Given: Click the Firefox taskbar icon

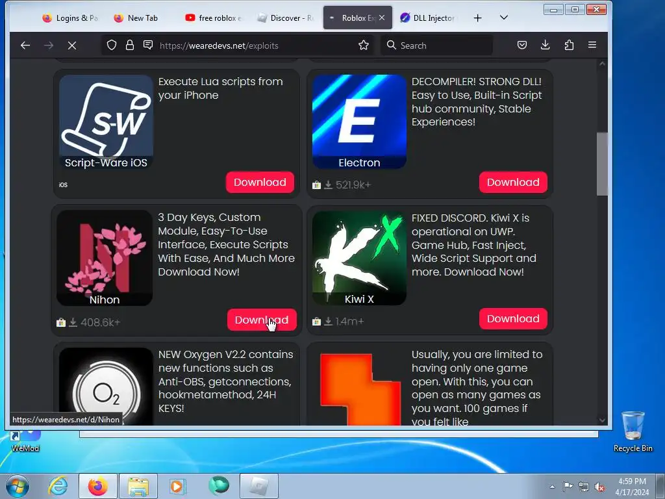Looking at the screenshot, I should click(x=97, y=486).
